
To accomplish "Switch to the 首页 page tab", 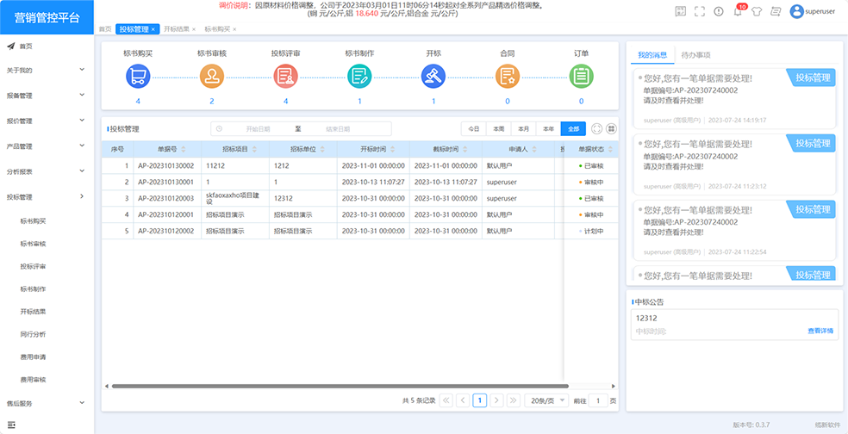I will click(x=105, y=29).
